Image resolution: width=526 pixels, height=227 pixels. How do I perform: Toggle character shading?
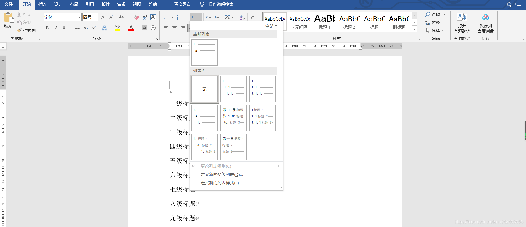click(x=144, y=28)
